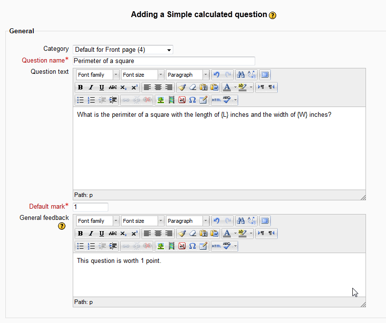Toggle underline in the Question text toolbar
Viewport: 386px width, 323px height.
click(x=102, y=87)
